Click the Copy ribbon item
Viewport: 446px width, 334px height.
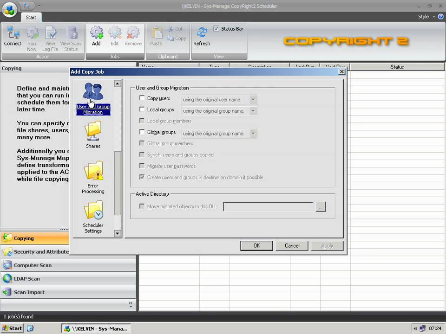pos(177,38)
